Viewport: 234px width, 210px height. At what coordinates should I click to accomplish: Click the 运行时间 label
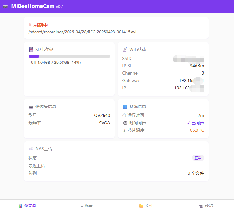click(x=136, y=115)
